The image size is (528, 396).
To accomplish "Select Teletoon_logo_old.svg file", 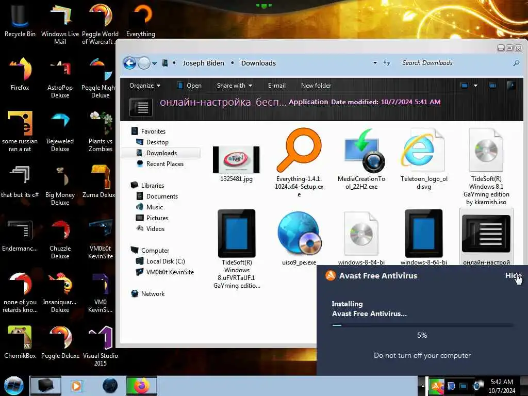I will pos(424,159).
